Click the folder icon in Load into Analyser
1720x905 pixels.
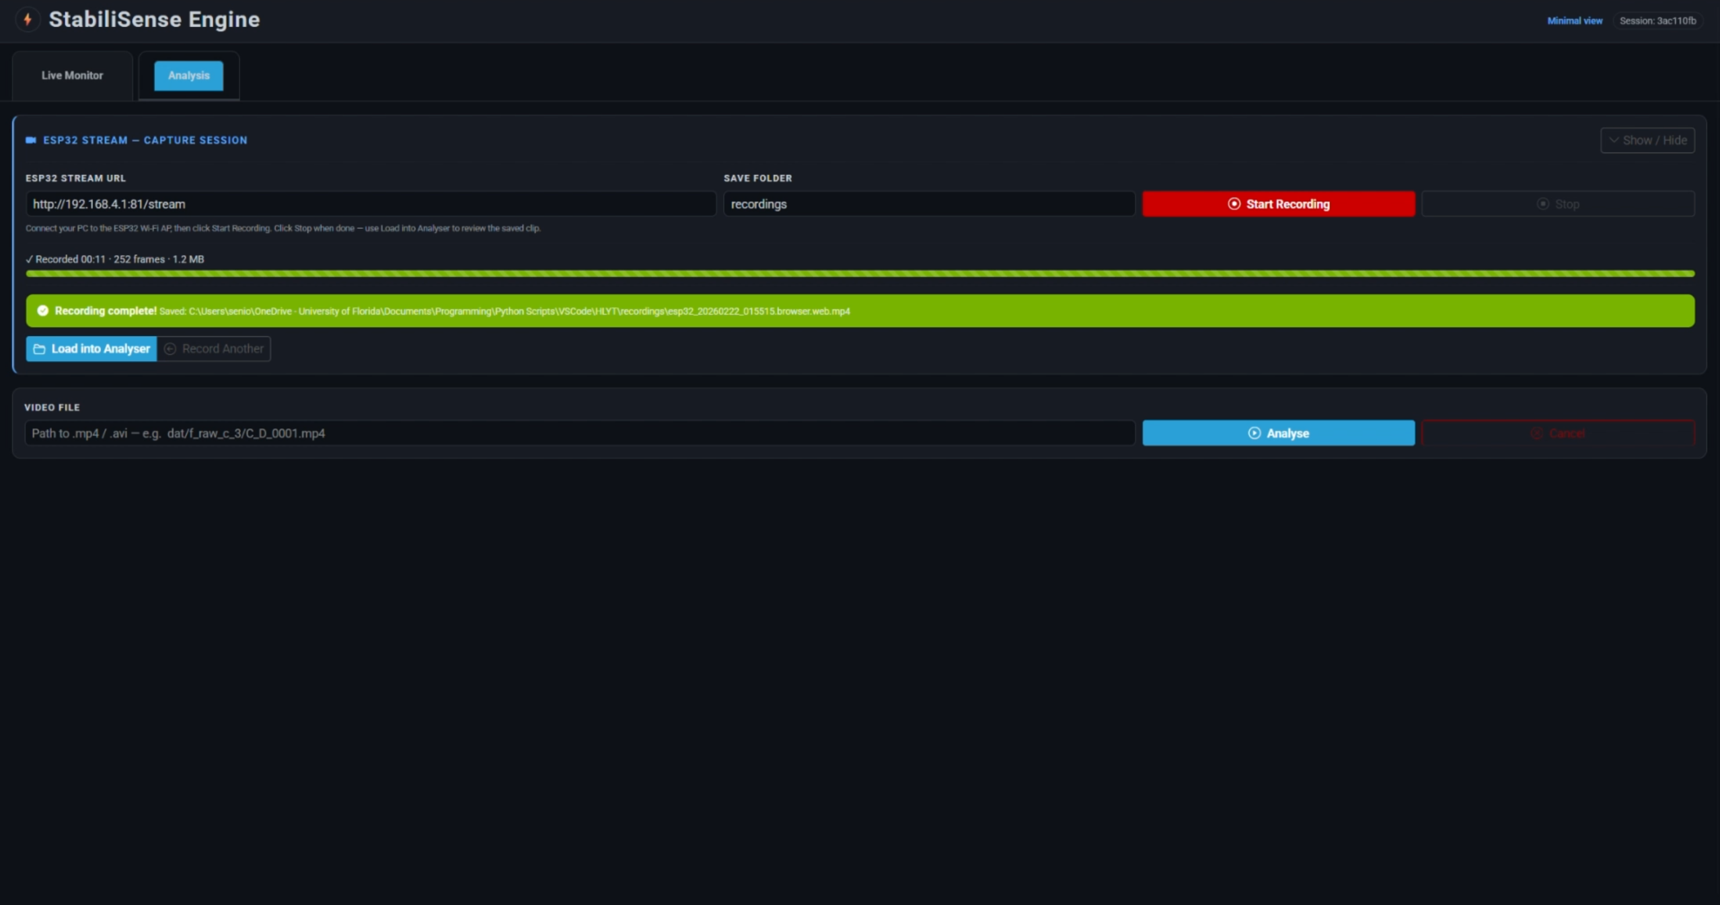pos(39,349)
